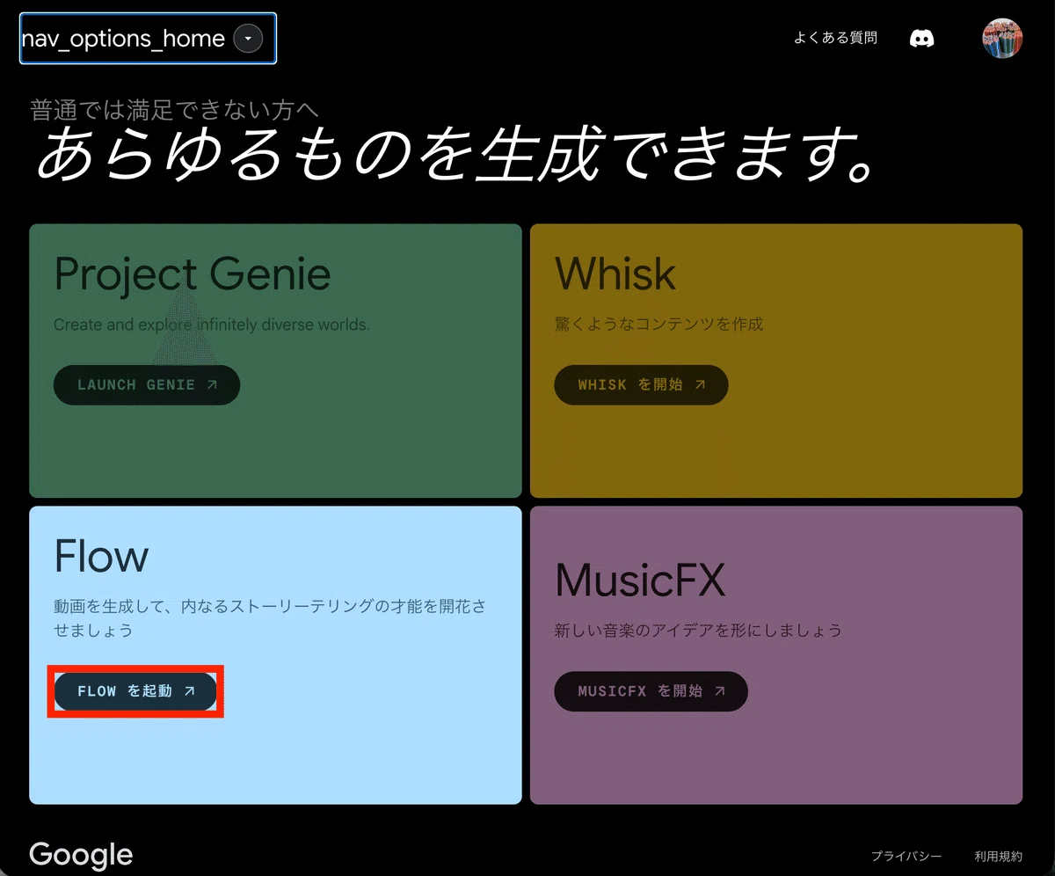
Task: Select the Whisk card title
Action: point(615,274)
